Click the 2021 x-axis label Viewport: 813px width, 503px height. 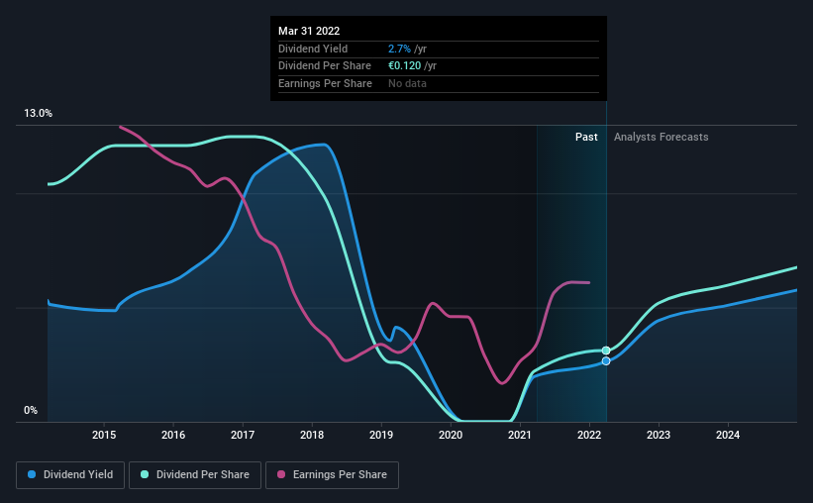(520, 435)
